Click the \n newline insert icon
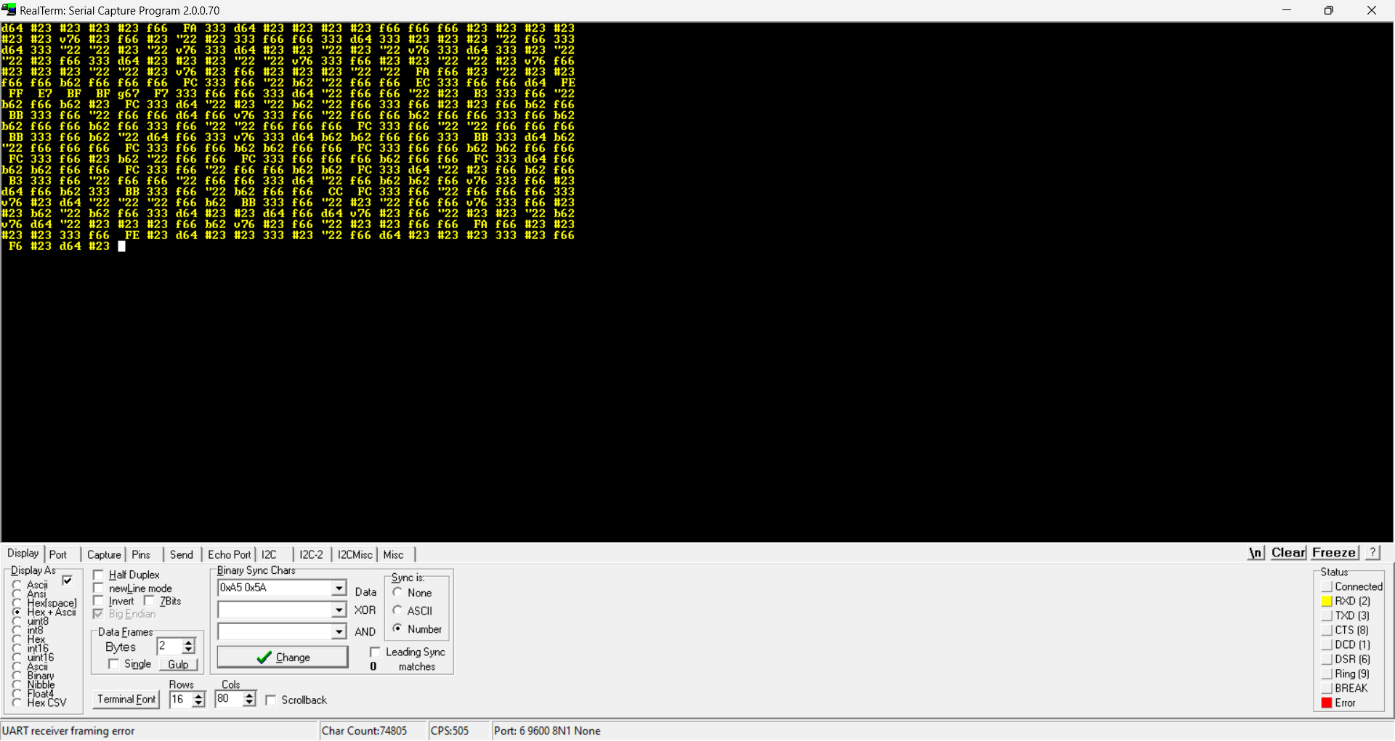1395x741 pixels. pyautogui.click(x=1255, y=553)
